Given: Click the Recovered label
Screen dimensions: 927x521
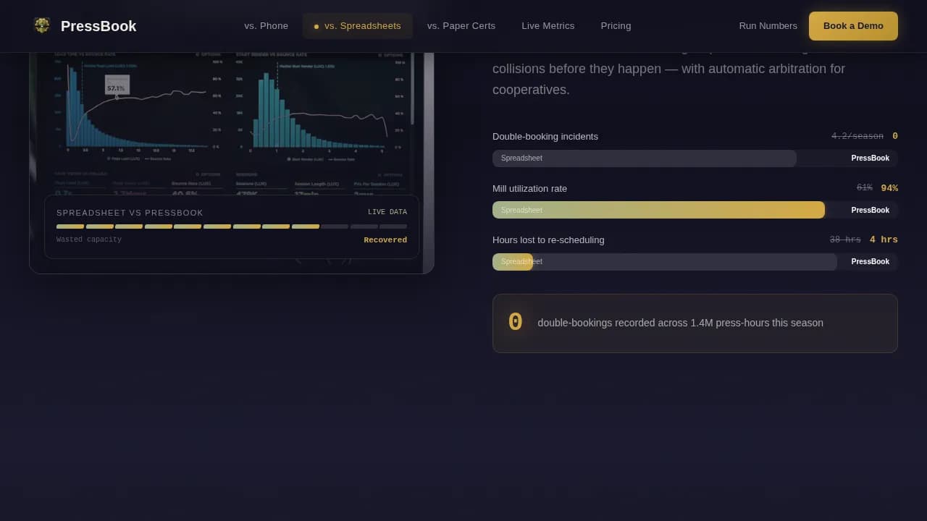Looking at the screenshot, I should tap(385, 240).
